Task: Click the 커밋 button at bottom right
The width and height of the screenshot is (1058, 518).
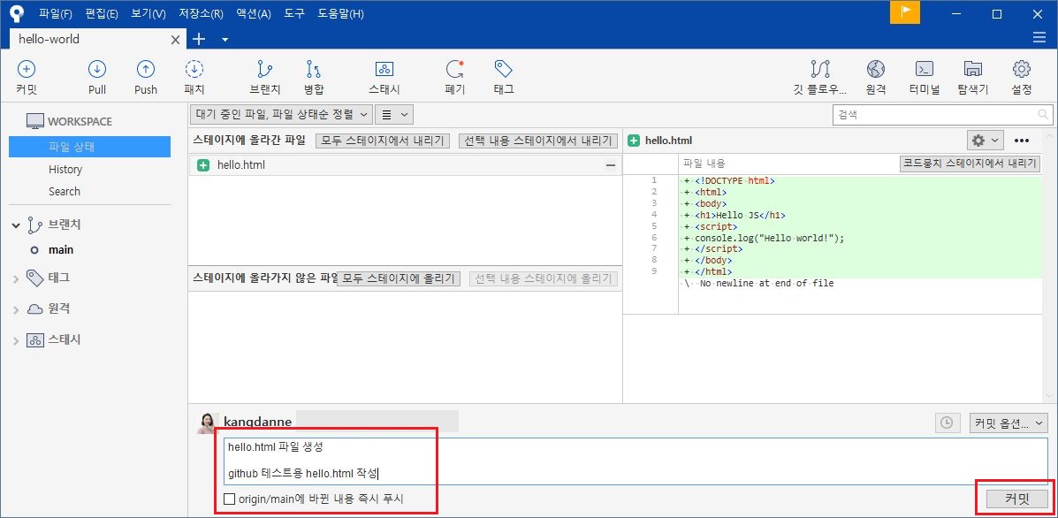Action: [x=1017, y=499]
